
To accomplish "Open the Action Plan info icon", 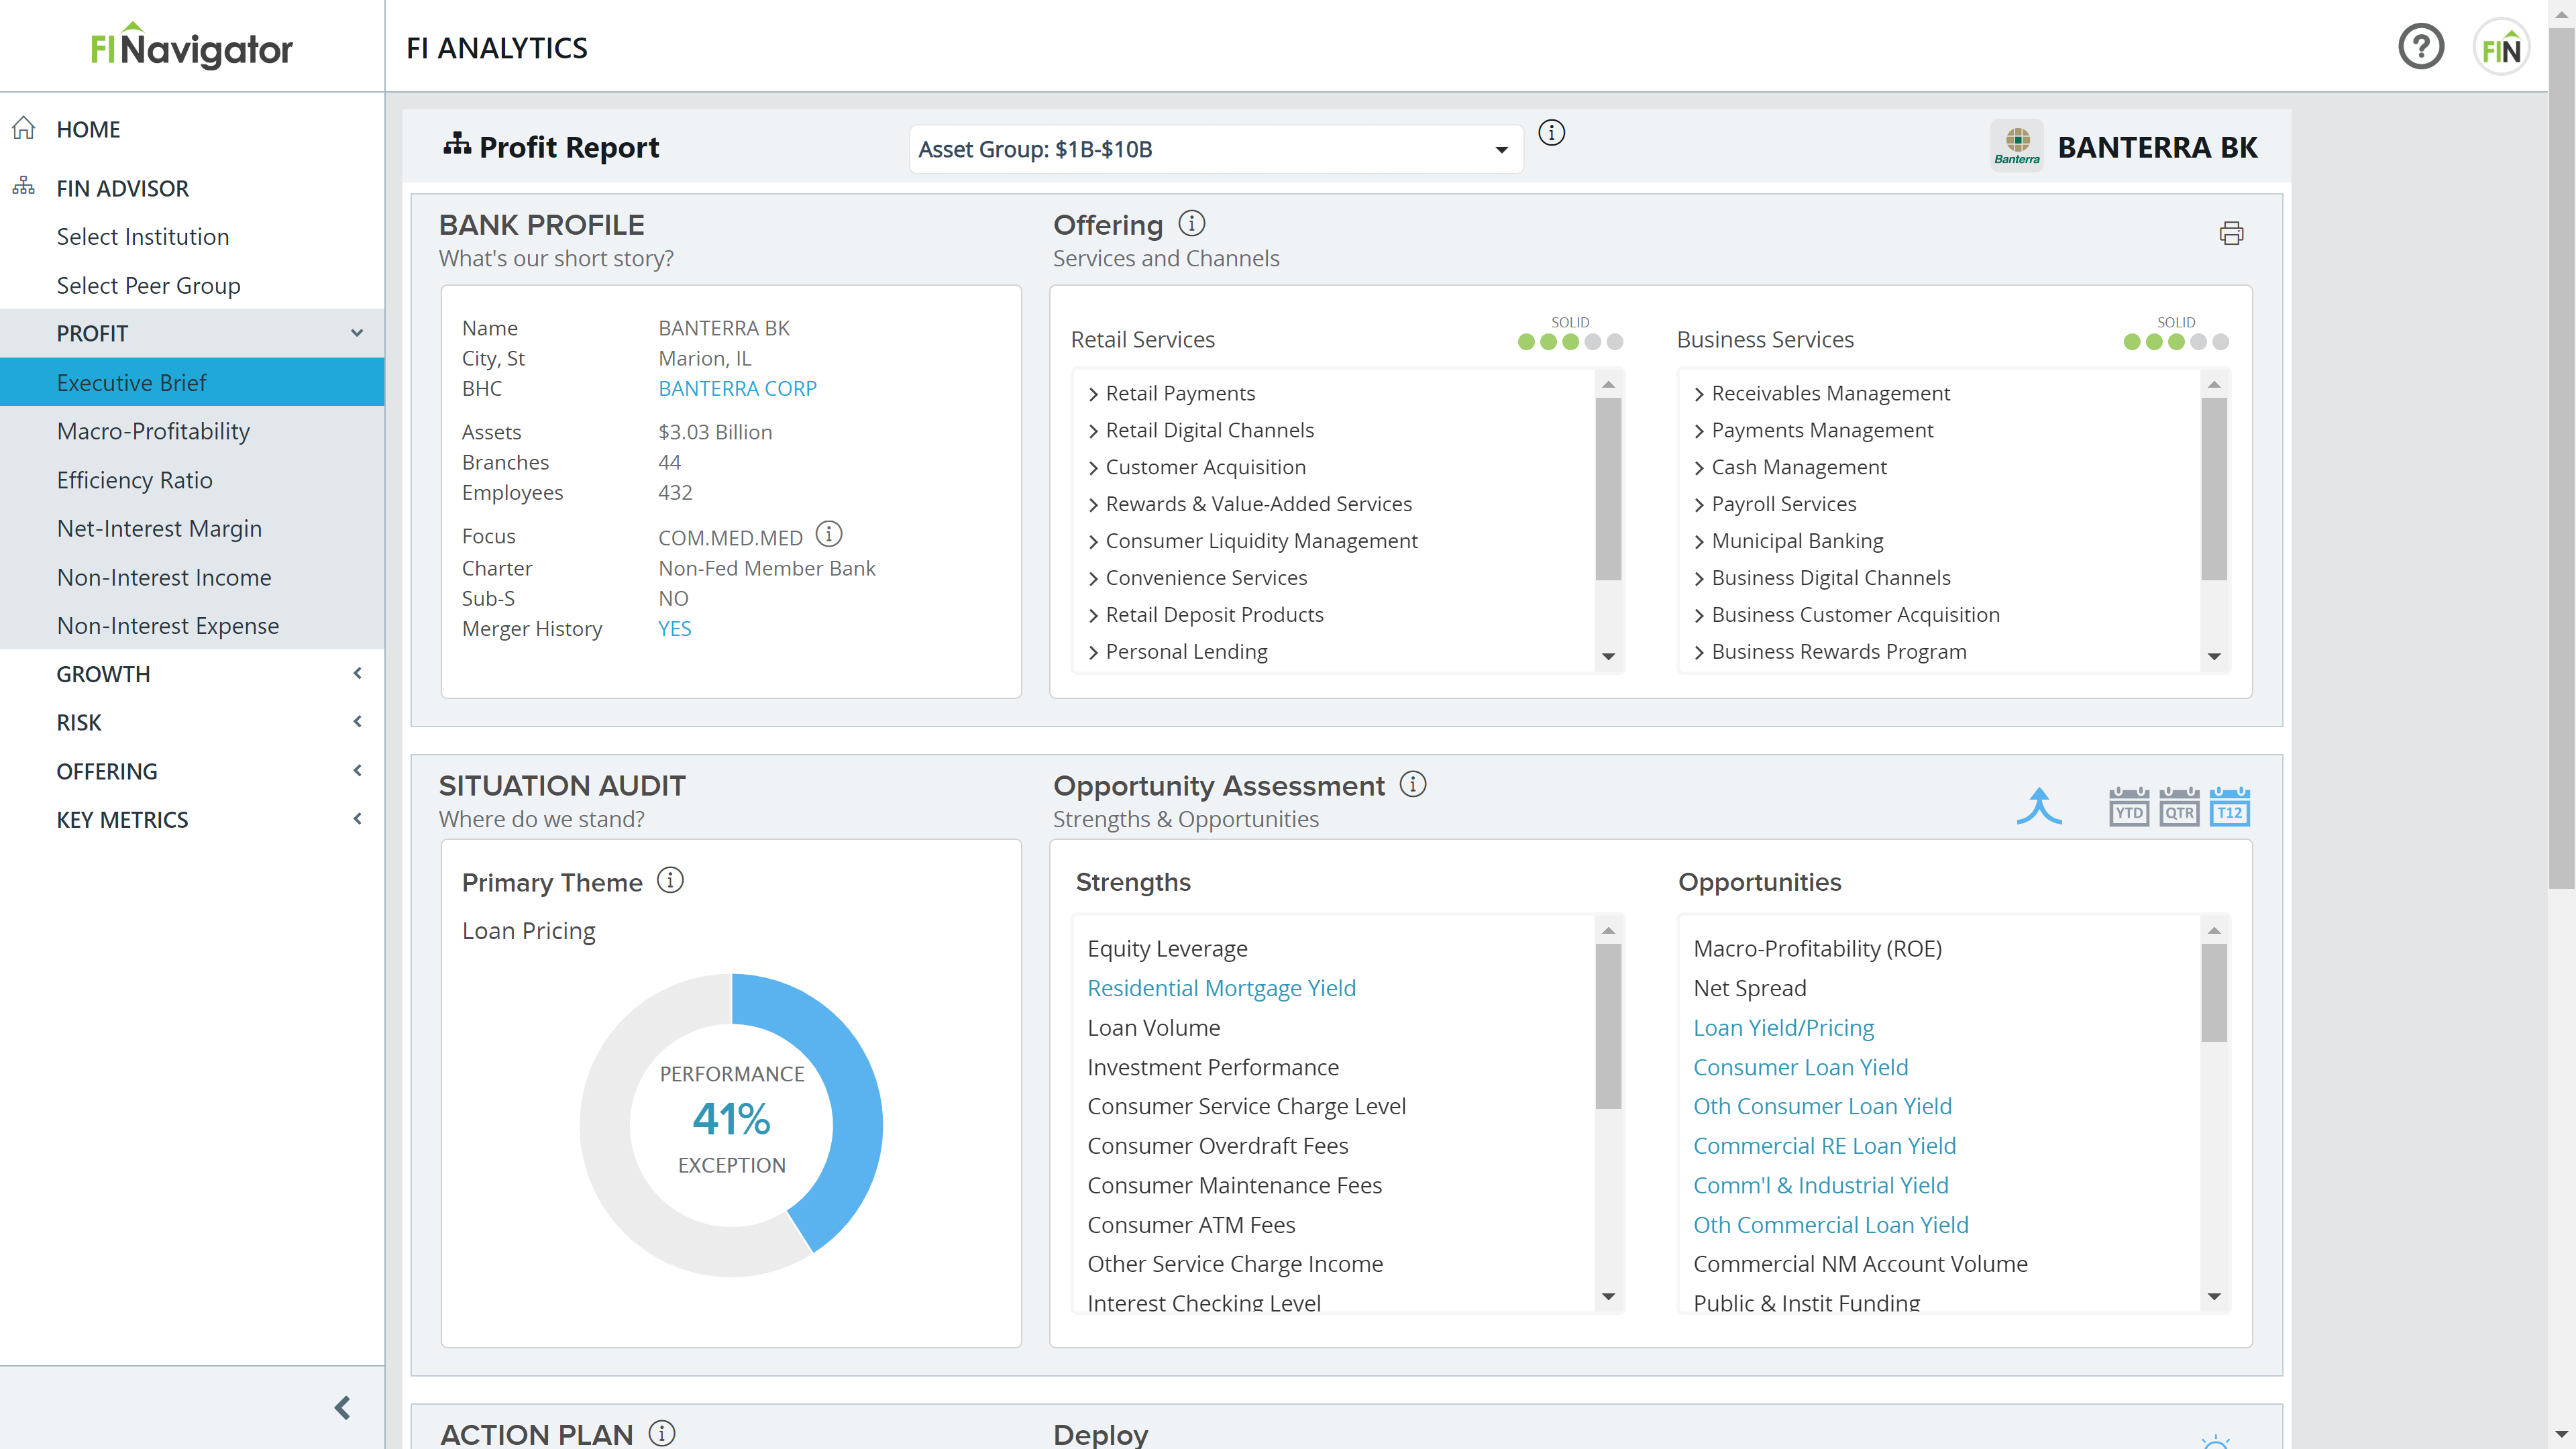I will 661,1433.
